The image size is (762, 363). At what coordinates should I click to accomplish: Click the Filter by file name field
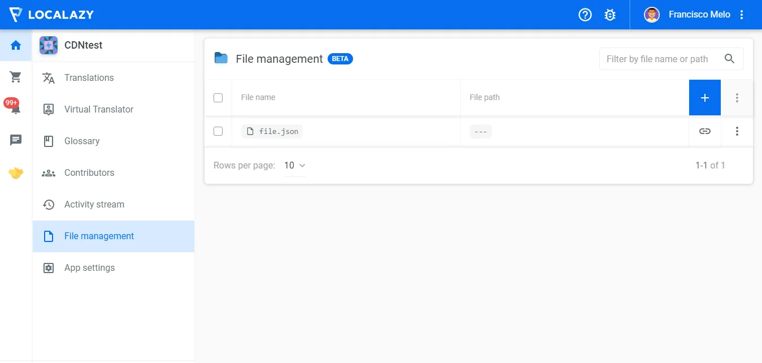tap(658, 59)
